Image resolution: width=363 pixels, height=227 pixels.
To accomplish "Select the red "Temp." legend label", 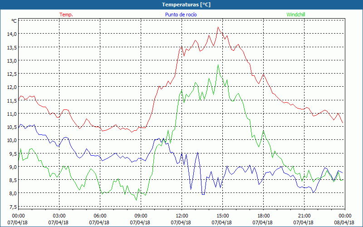I will [x=66, y=15].
